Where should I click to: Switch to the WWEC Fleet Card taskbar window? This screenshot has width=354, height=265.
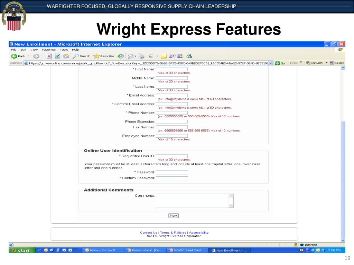point(187,250)
